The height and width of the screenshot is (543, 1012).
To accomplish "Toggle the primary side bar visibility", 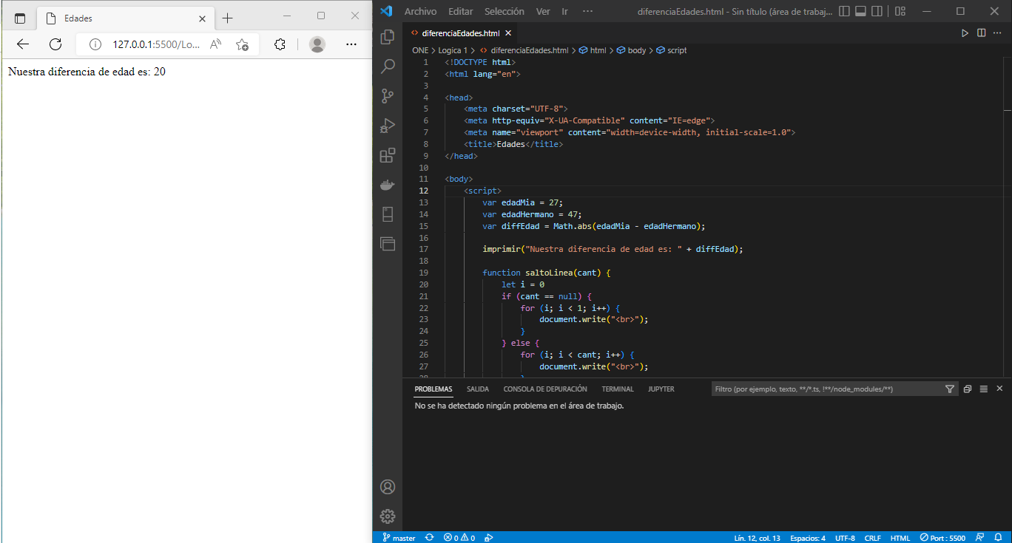I will (x=844, y=11).
